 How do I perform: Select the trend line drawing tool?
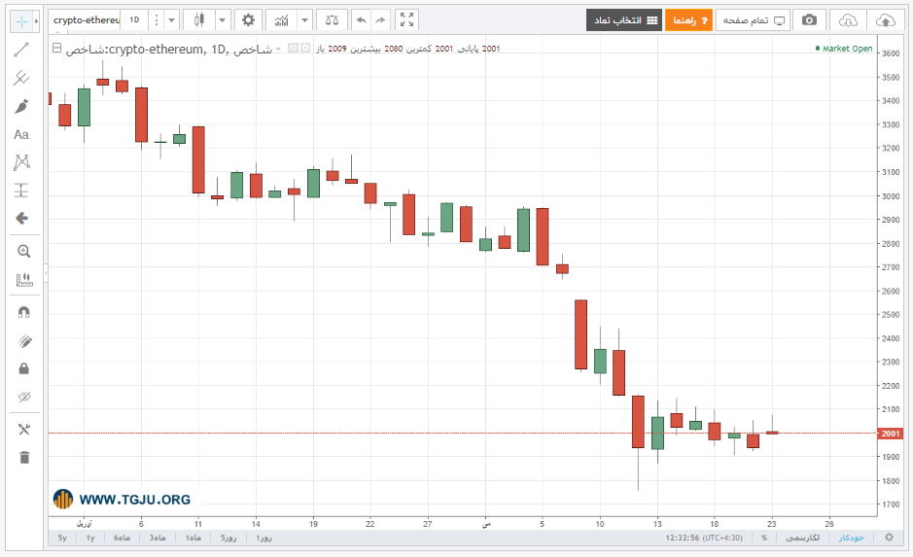pos(21,50)
